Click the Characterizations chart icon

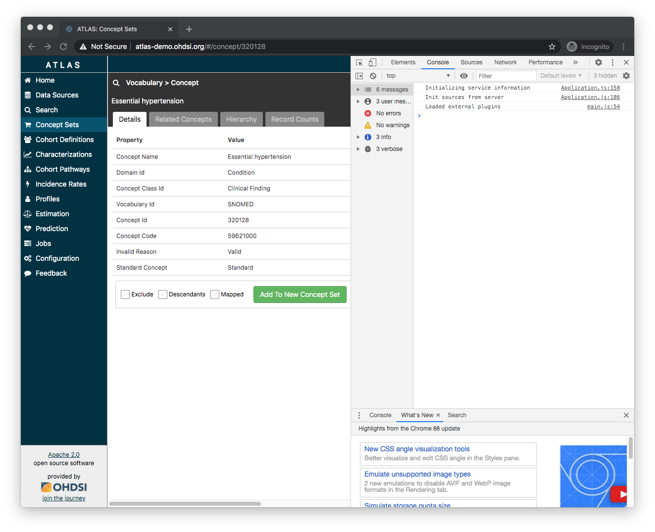click(28, 154)
